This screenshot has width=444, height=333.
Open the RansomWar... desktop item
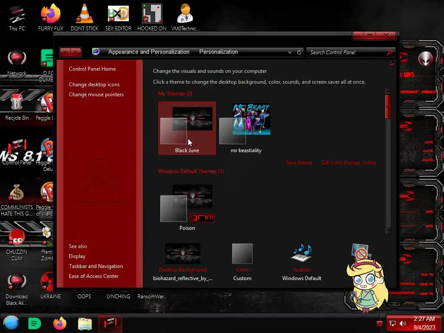coord(152,296)
